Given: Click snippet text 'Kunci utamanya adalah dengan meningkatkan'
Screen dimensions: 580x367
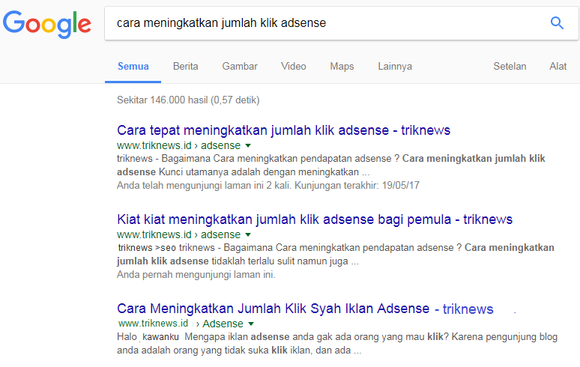Looking at the screenshot, I should tap(259, 172).
